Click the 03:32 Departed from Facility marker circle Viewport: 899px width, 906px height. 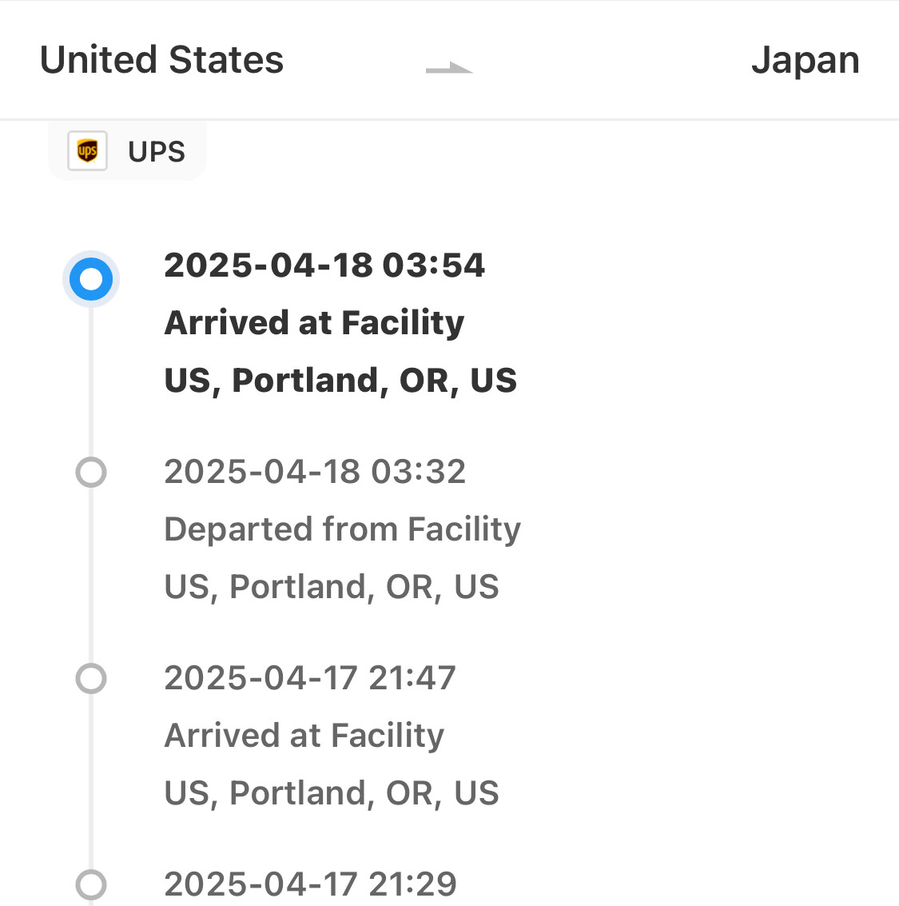pos(91,472)
